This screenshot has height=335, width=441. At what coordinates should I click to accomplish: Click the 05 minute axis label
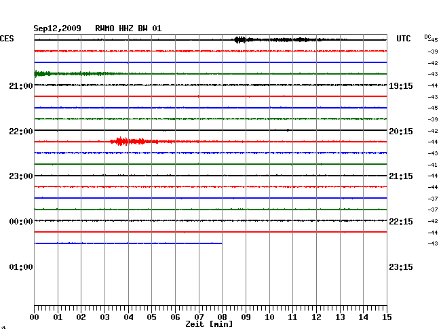point(151,317)
